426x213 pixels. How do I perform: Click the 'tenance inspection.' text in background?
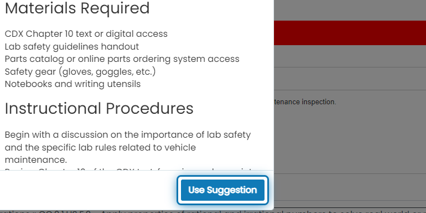click(x=305, y=102)
